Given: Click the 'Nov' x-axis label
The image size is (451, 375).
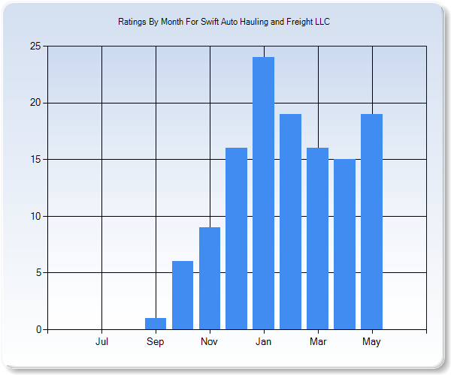Looking at the screenshot, I should [x=209, y=341].
